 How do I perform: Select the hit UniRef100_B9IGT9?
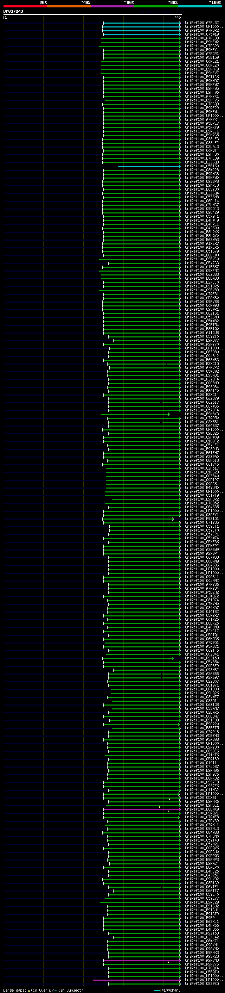point(201,914)
